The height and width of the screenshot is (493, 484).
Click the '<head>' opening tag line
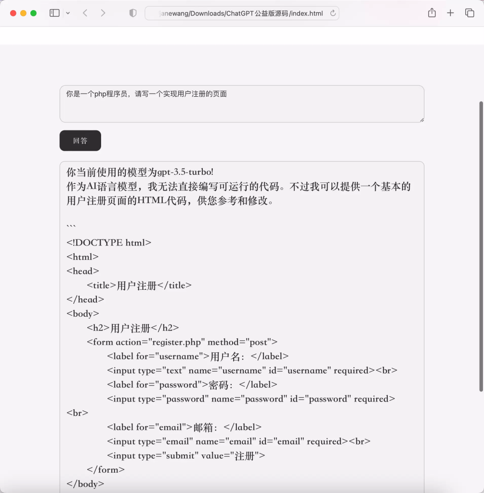(83, 271)
